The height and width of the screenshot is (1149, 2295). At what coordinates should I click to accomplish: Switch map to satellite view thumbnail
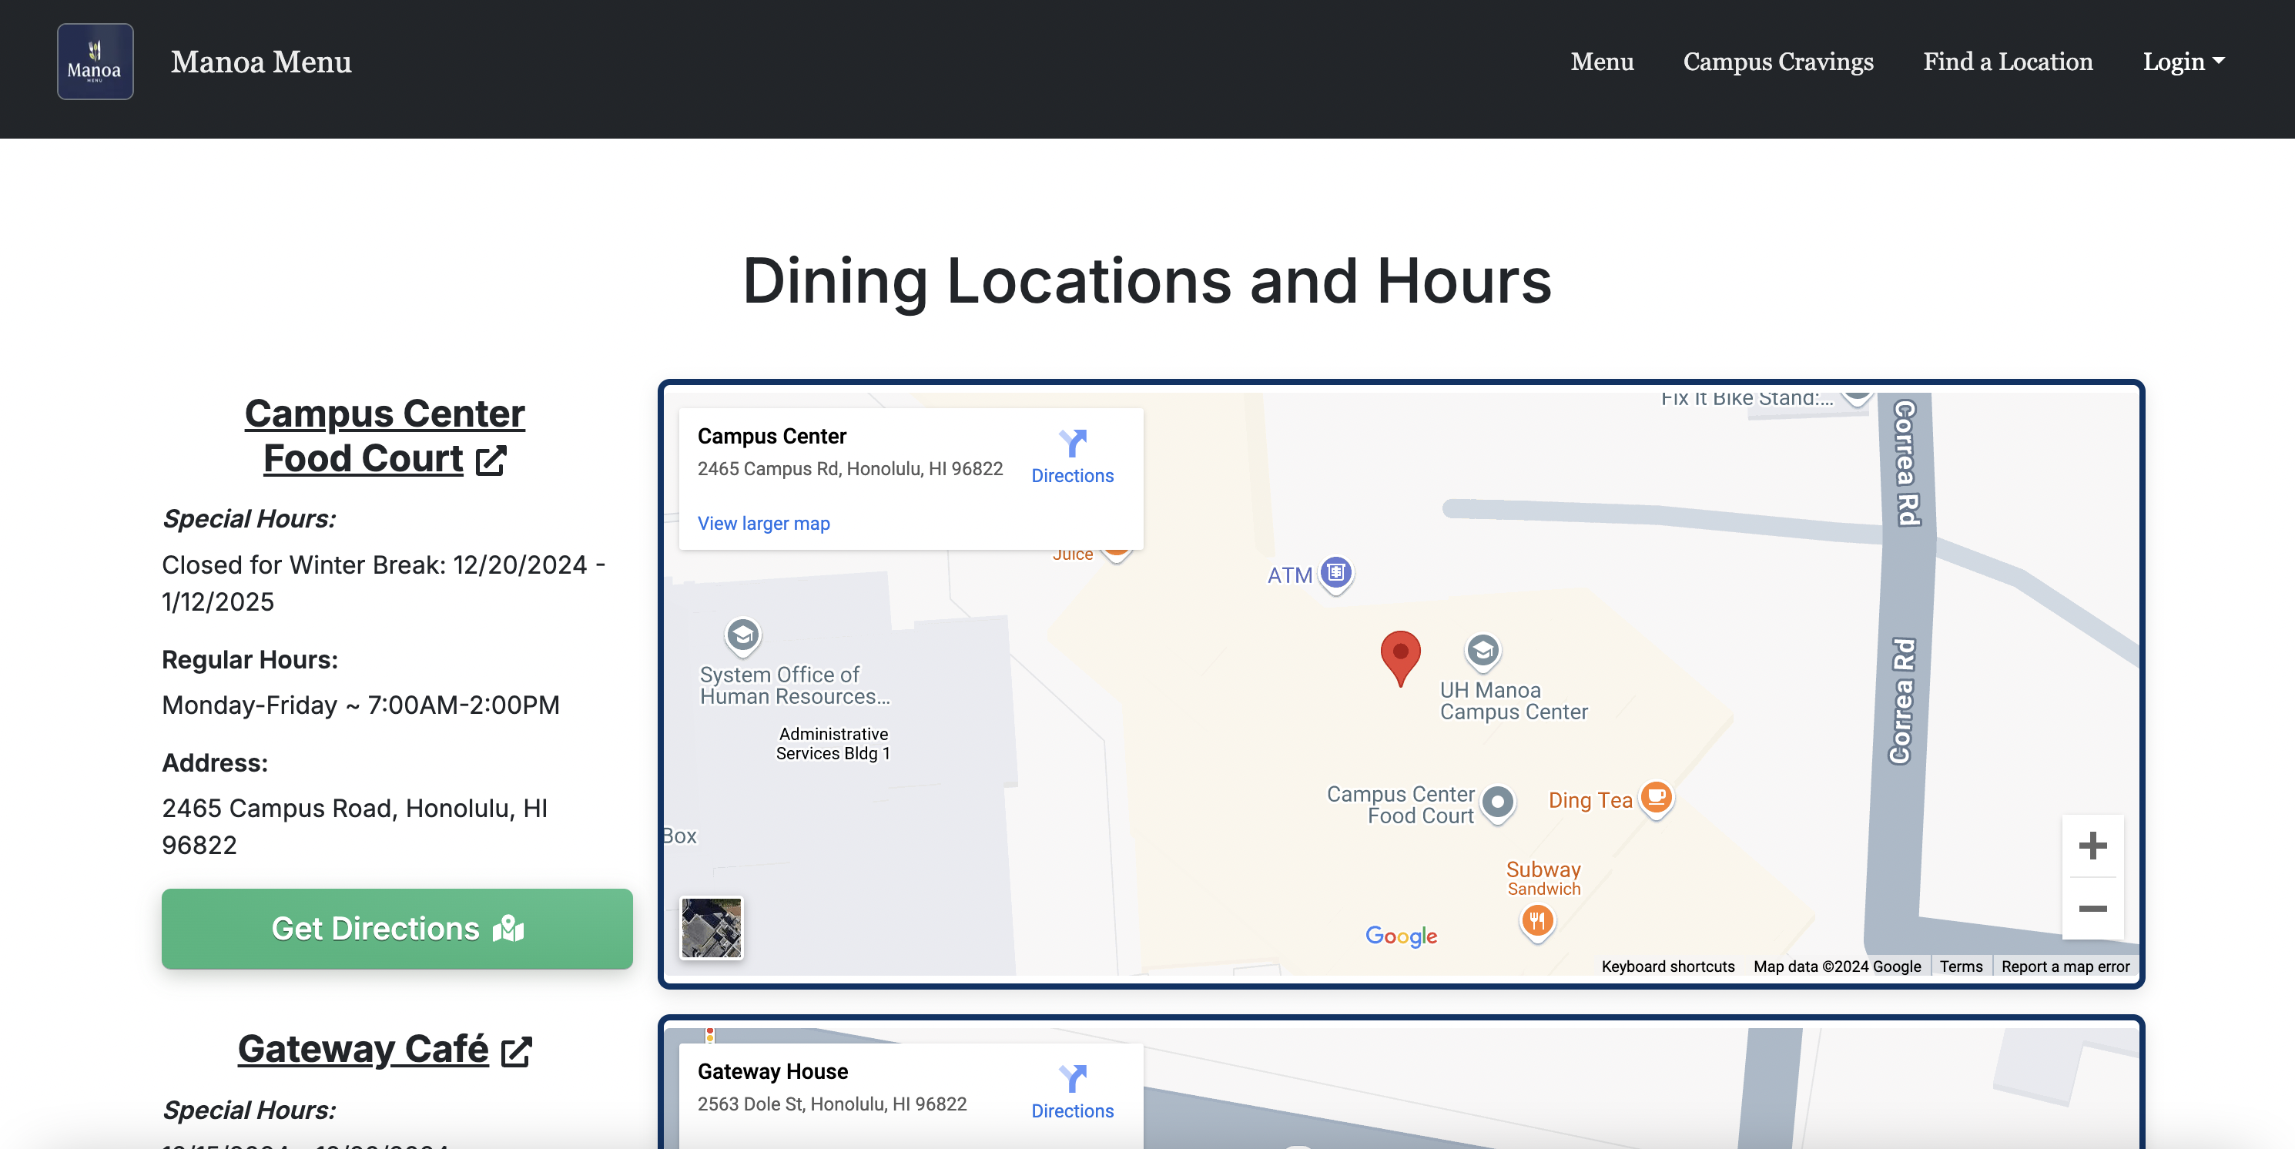pos(711,927)
